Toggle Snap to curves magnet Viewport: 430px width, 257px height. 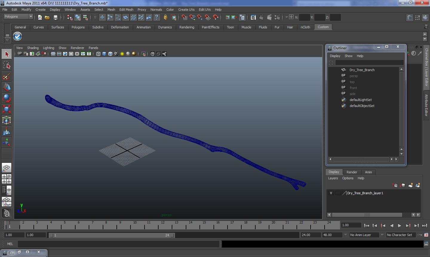[192, 17]
